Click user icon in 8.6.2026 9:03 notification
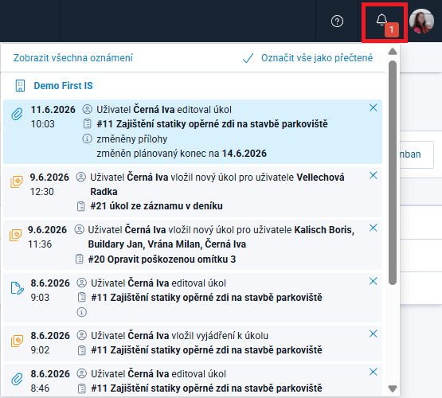Viewport: 442px width, 398px height. [82, 283]
